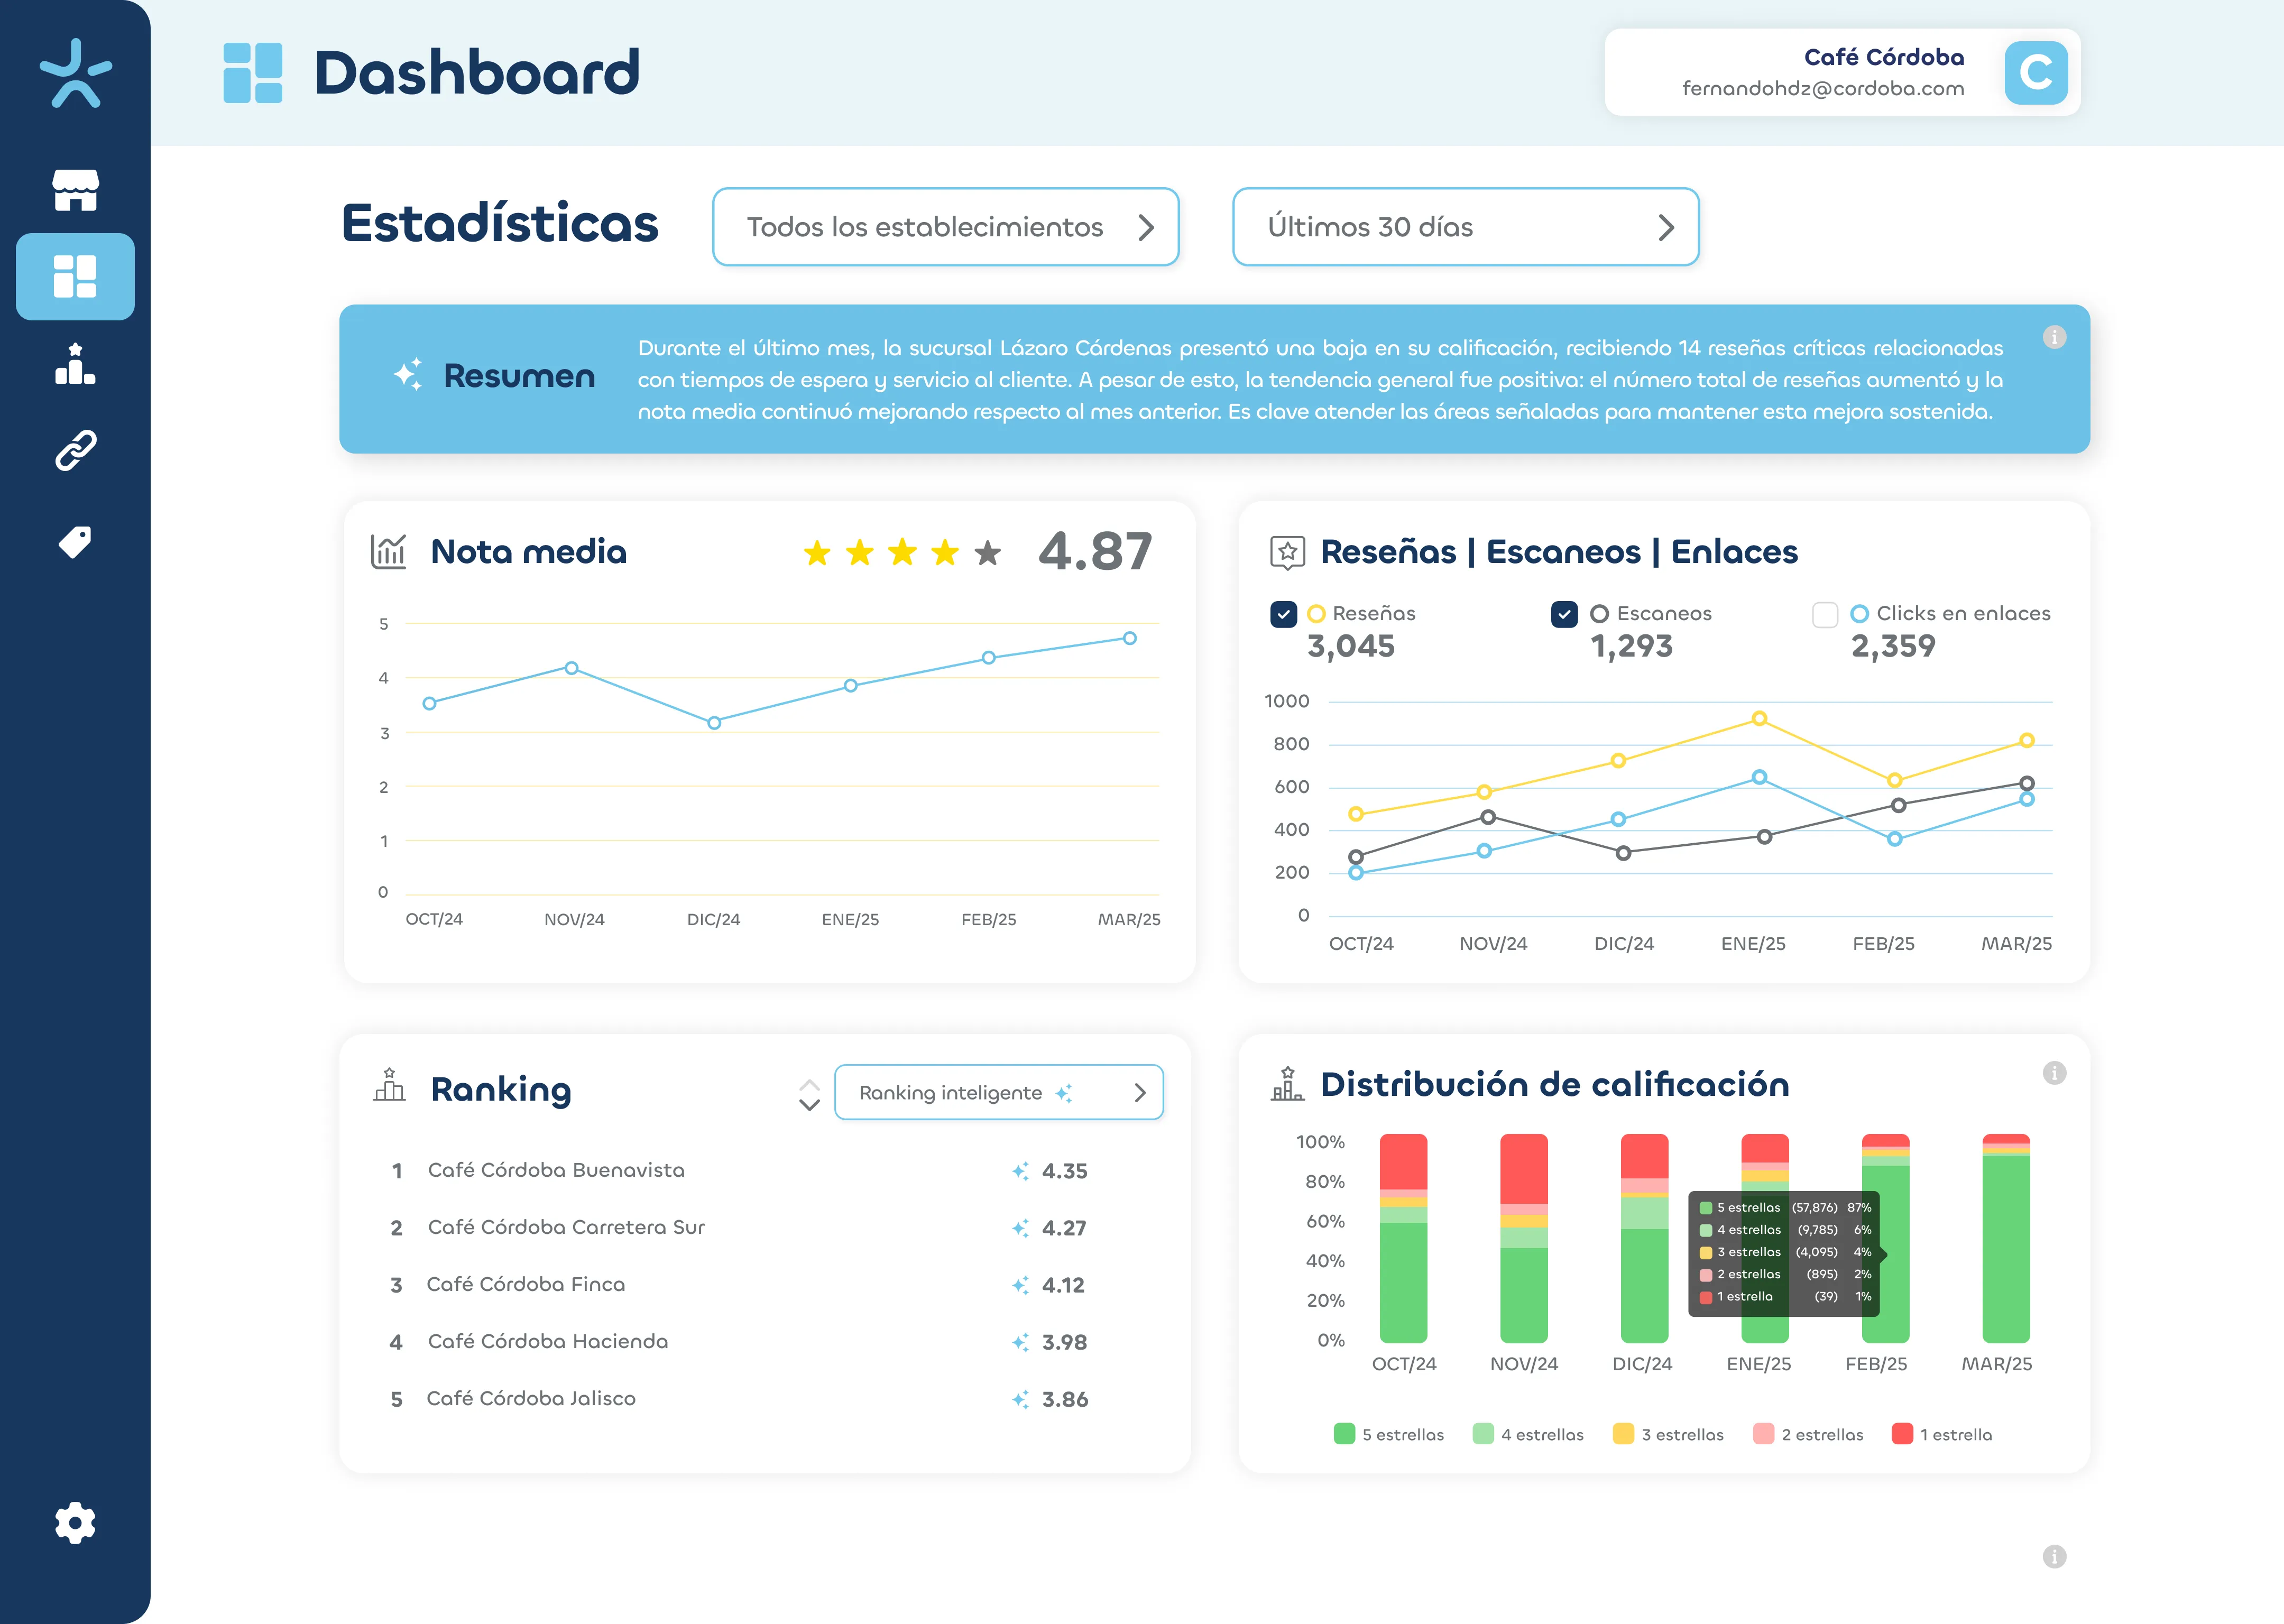Uncheck the Reseñas checkbox
Image resolution: width=2284 pixels, height=1624 pixels.
point(1284,614)
